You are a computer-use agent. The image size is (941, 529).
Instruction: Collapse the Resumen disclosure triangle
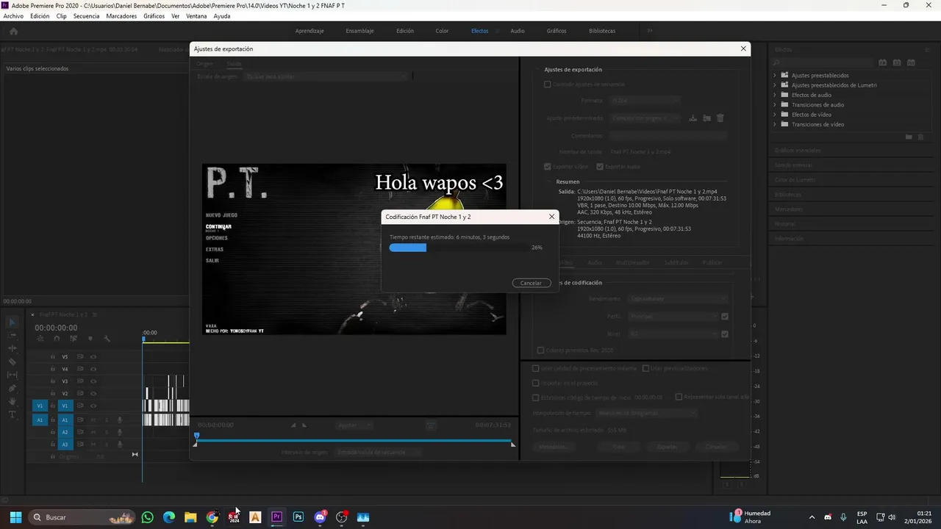coord(548,181)
